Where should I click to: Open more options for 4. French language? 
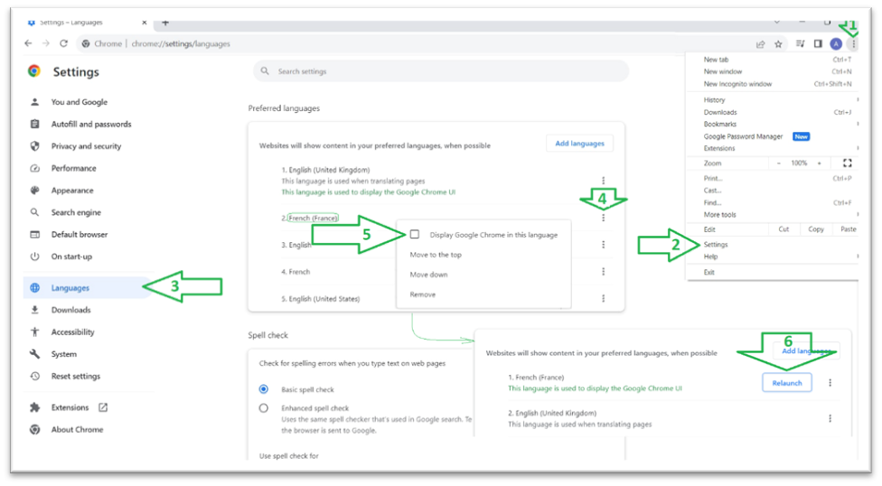coord(603,272)
